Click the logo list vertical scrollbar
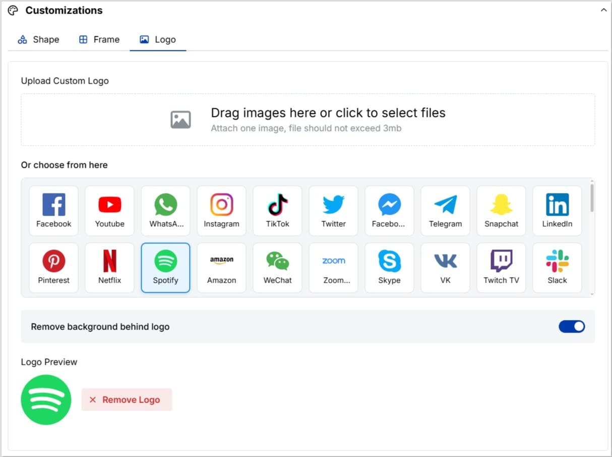This screenshot has width=612, height=457. click(x=592, y=198)
